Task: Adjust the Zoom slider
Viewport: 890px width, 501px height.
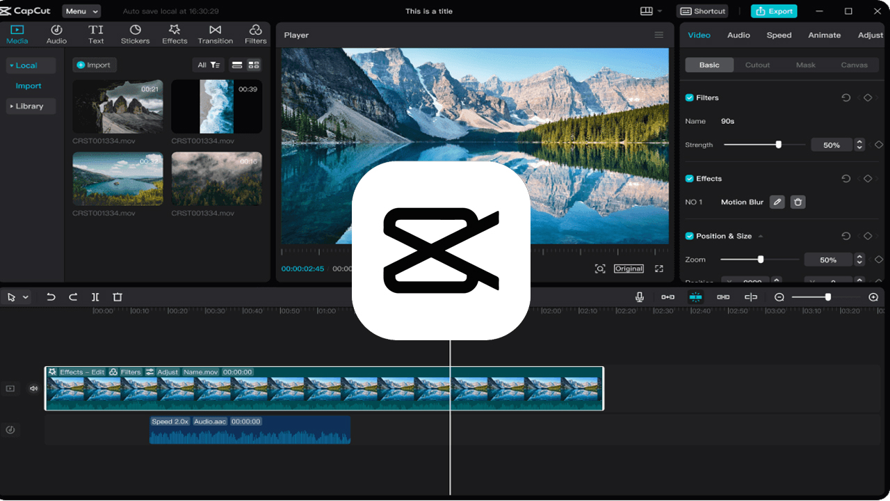Action: pyautogui.click(x=760, y=260)
